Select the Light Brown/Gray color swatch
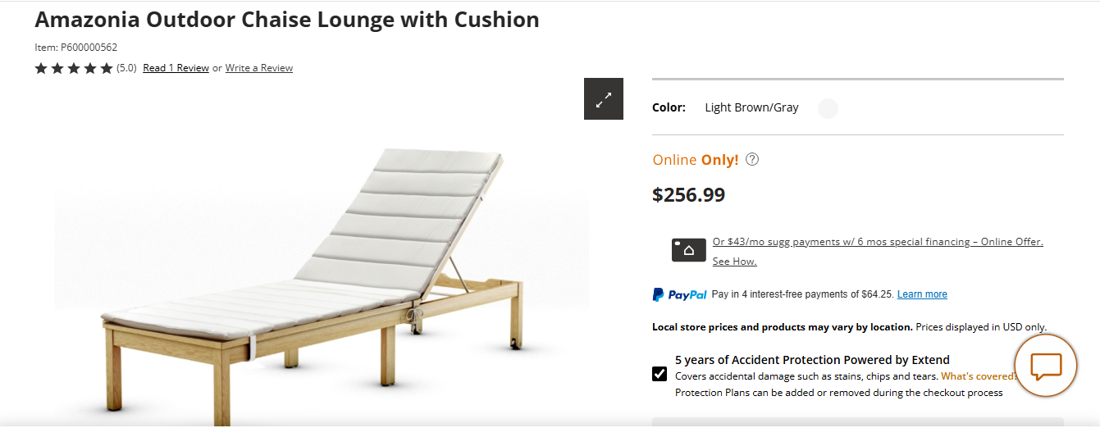 (828, 108)
